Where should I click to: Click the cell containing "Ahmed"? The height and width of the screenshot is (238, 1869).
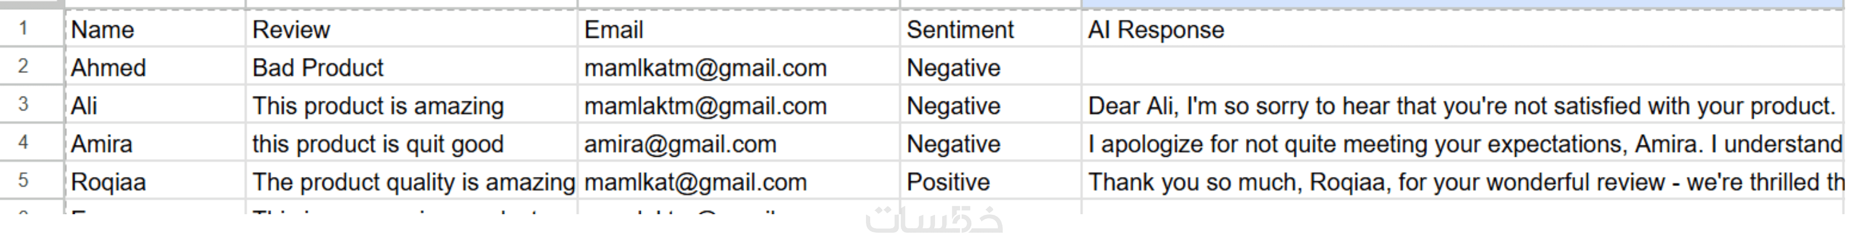click(155, 68)
